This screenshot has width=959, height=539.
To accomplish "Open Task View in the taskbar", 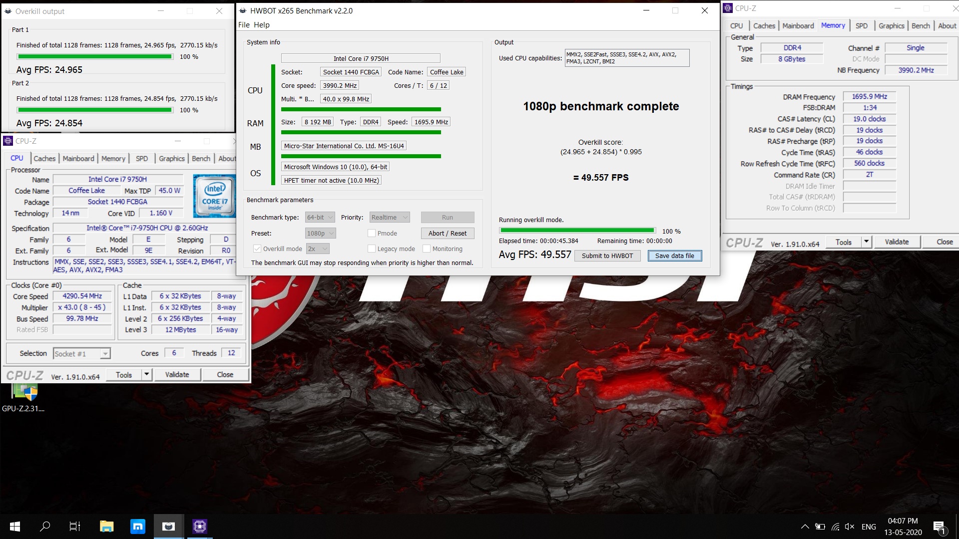I will click(x=75, y=527).
